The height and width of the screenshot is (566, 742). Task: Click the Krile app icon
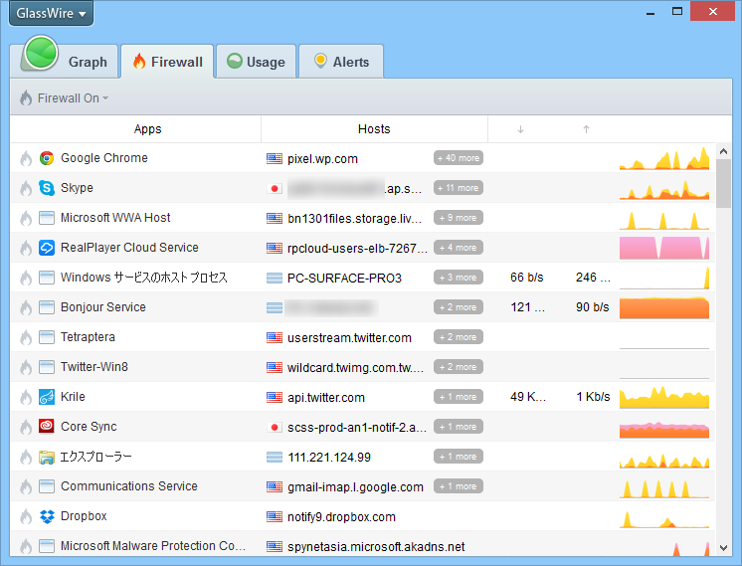coord(47,397)
